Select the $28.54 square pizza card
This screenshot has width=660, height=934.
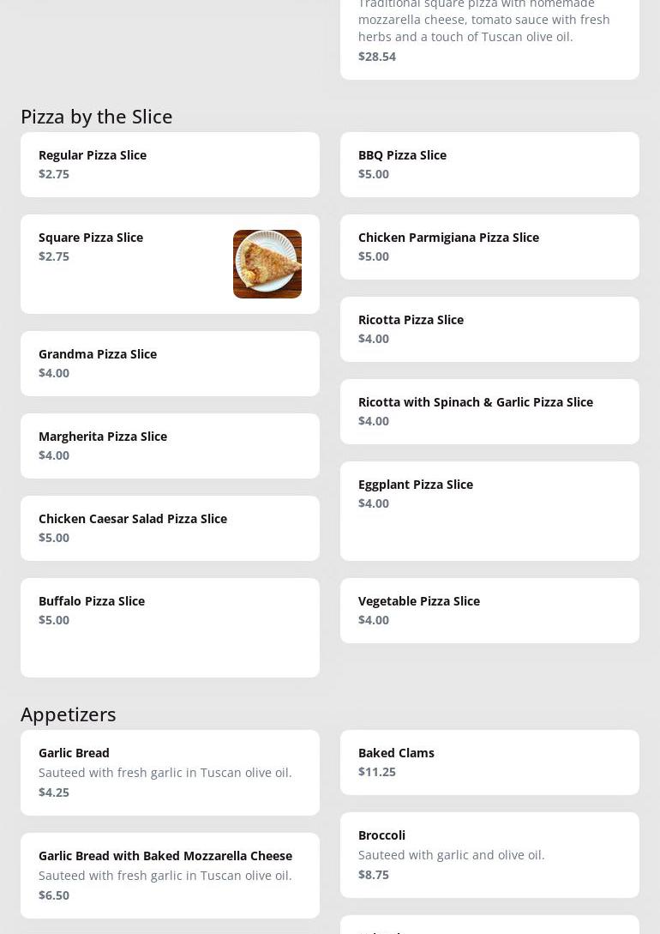click(489, 39)
